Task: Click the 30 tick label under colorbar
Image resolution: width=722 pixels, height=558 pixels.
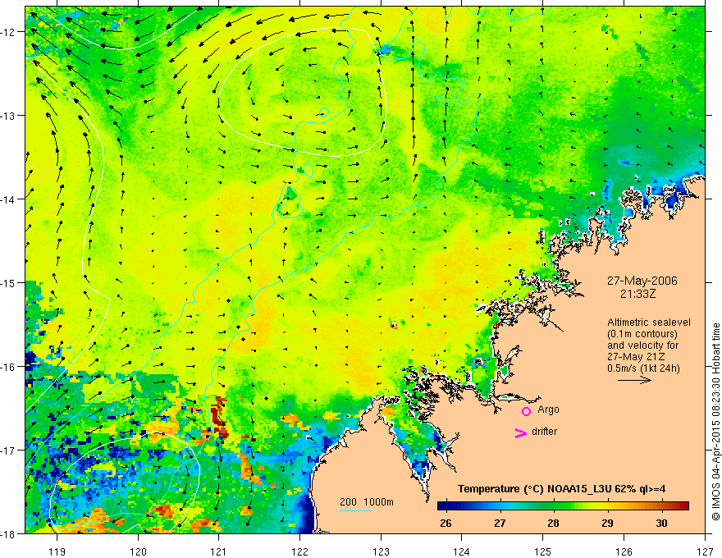Action: pyautogui.click(x=661, y=523)
